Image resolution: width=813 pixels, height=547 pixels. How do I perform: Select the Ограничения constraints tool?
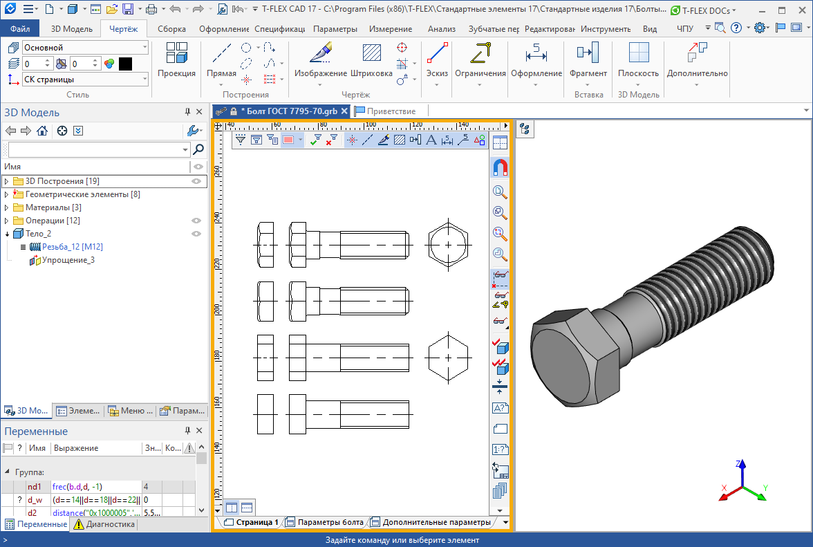click(x=480, y=60)
